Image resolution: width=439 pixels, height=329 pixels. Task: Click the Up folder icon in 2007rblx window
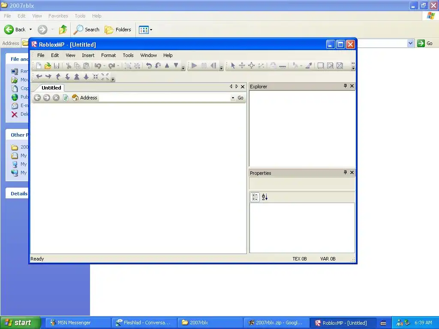63,30
